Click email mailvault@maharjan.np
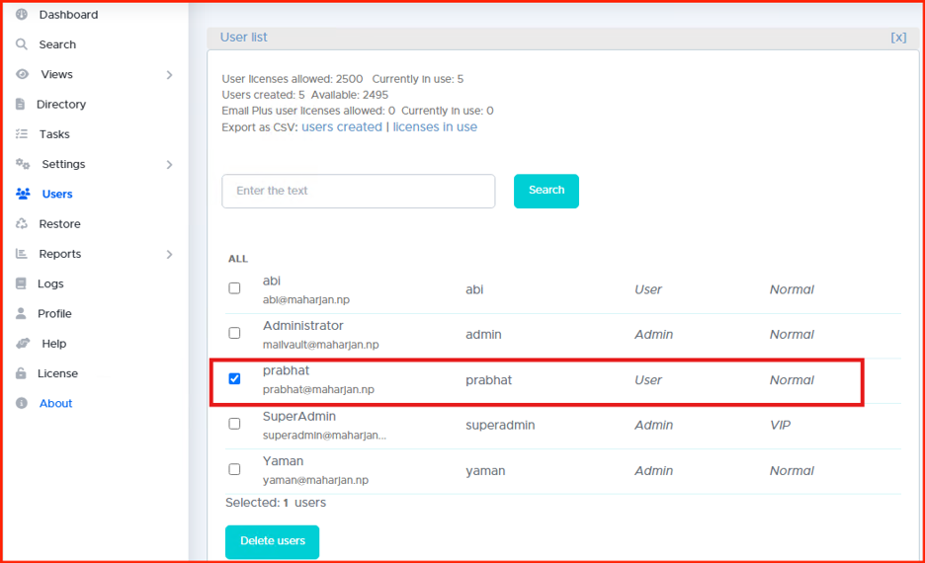The image size is (925, 563). point(320,345)
